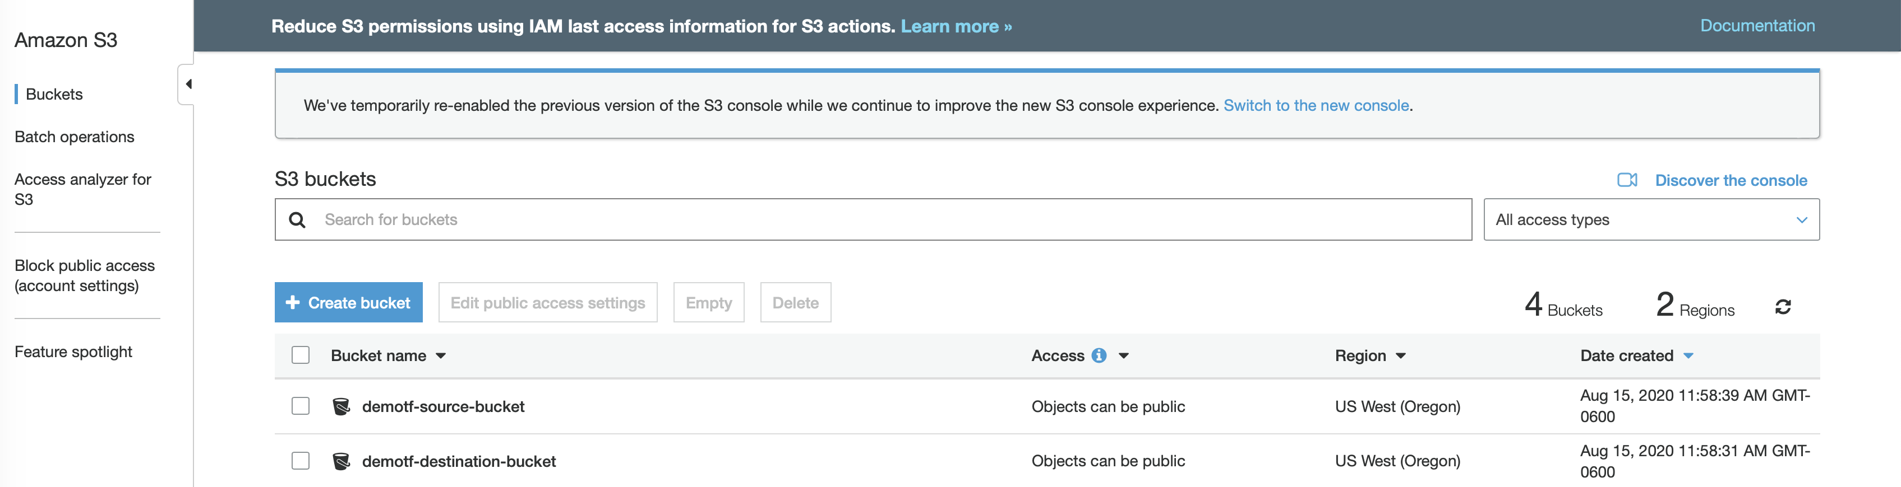1901x487 pixels.
Task: Click the demotf-destination-bucket bucket icon
Action: tap(341, 461)
